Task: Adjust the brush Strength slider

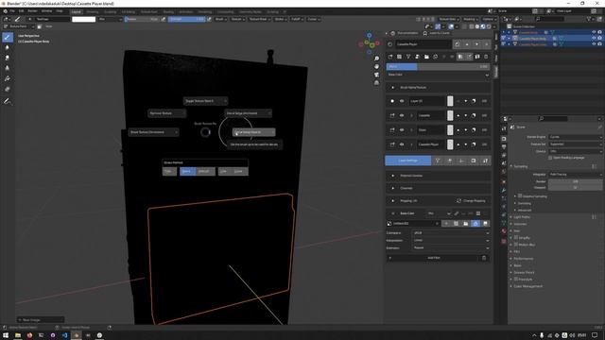Action: click(187, 19)
